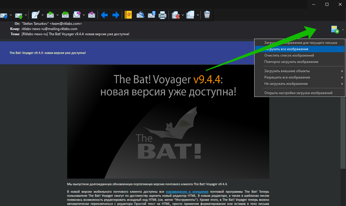Click the subject line starting with [Ritlabs-news-ru]
This screenshot has width=346, height=206.
click(x=76, y=34)
